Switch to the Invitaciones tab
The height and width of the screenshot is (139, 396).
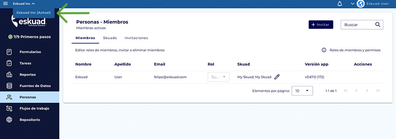[x=136, y=38]
